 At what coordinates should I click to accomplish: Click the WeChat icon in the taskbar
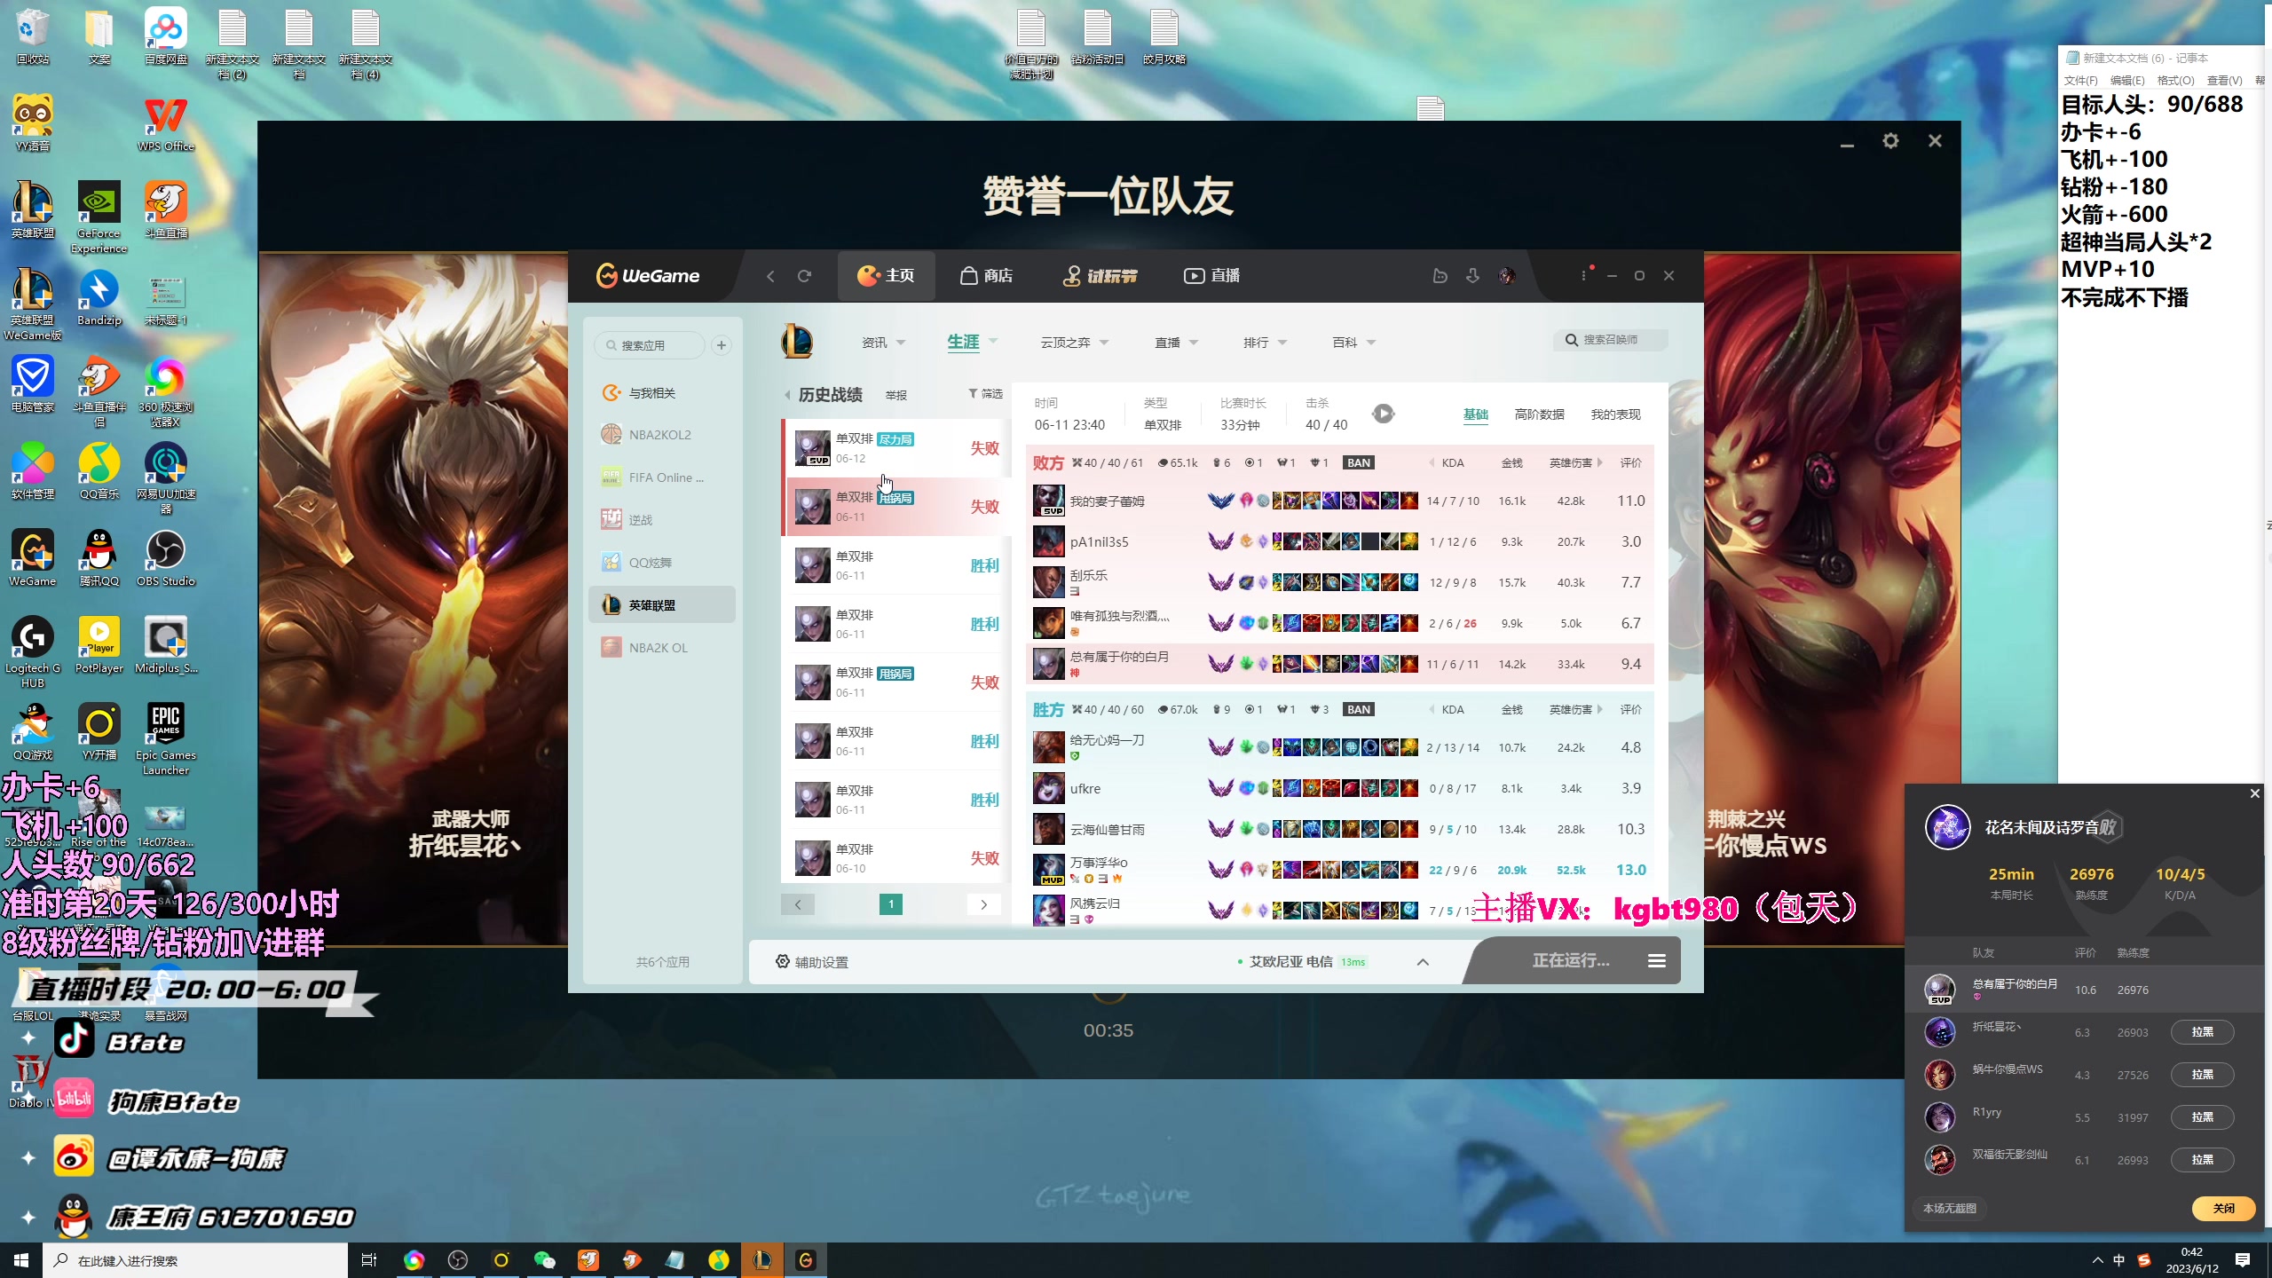[544, 1259]
